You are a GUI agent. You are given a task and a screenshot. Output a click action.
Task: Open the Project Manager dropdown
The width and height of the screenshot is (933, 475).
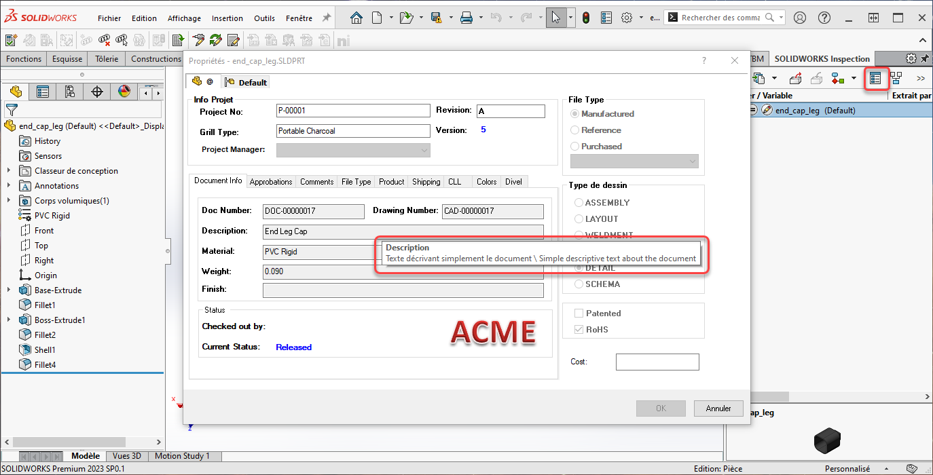[x=353, y=150]
